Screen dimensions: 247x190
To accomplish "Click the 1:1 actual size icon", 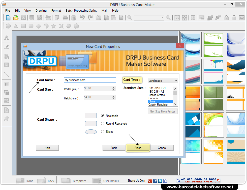I will tap(177, 18).
